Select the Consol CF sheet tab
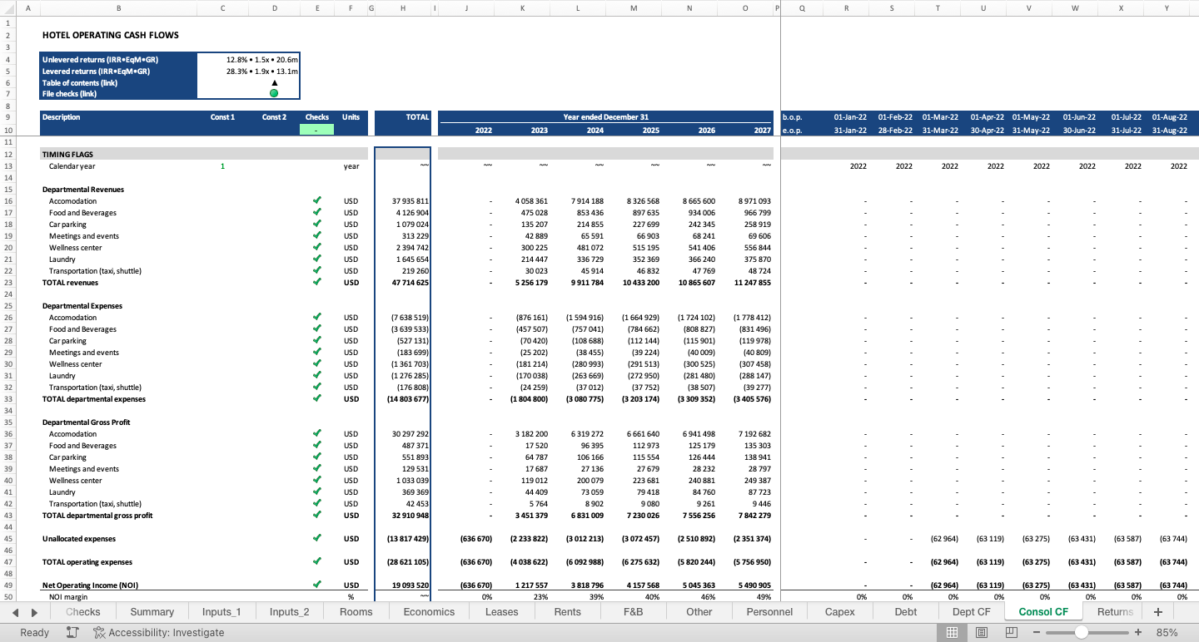1199x642 pixels. [1043, 611]
